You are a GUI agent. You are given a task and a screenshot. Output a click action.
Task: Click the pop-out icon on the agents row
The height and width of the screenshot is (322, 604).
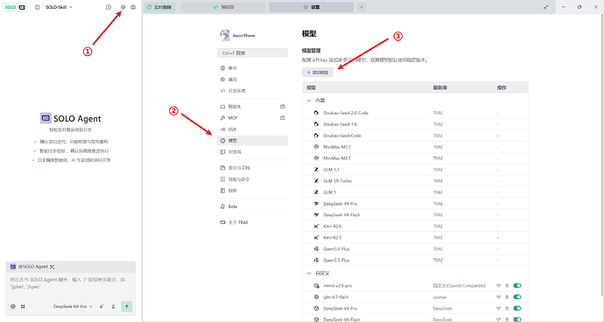pos(283,107)
